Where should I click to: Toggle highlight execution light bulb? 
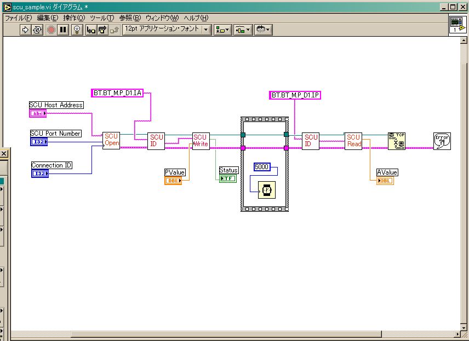(x=77, y=30)
